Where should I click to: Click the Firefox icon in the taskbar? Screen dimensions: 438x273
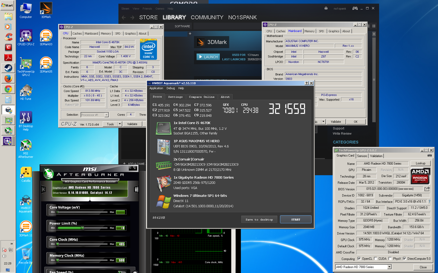pos(8,78)
